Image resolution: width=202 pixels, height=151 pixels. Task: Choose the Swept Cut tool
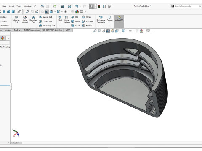pyautogui.click(x=45, y=17)
